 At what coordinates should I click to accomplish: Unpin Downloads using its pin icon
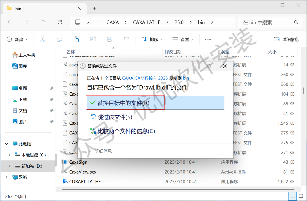tap(52, 100)
